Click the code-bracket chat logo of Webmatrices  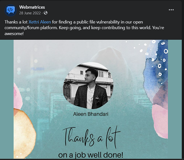[11, 10]
